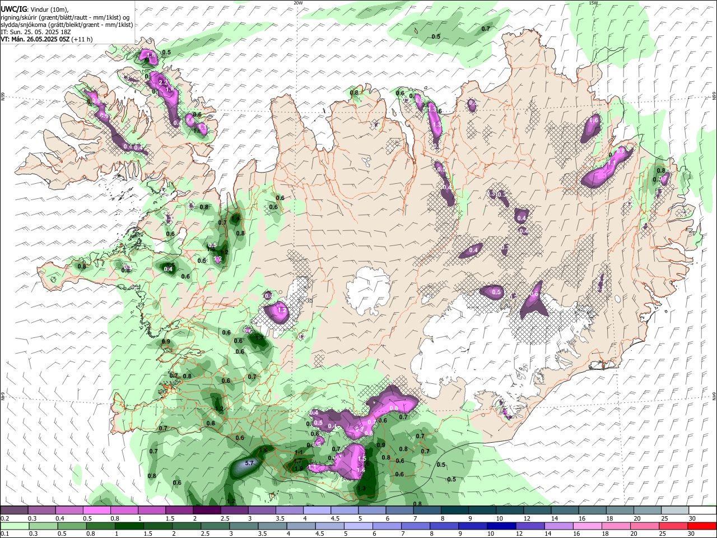Click the "IT: Sun. 25. 05. 2025 18Z" line
Viewport: 717px width, 538px height.
[35, 32]
